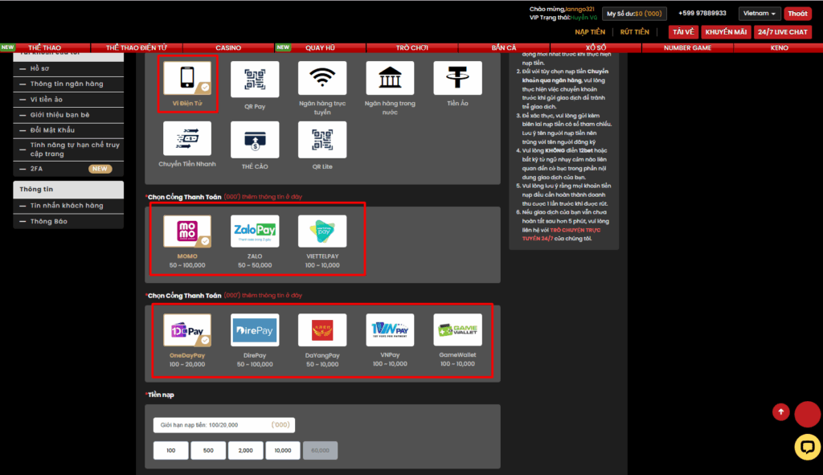Open the TRÒ CHƠI games menu

tap(412, 47)
